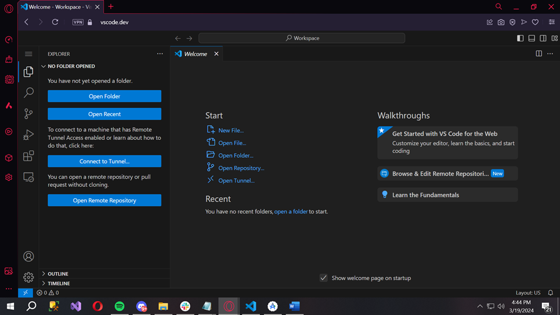Open Browse & Edit Remote Repositories walkthrough
Image resolution: width=560 pixels, height=315 pixels.
click(x=447, y=173)
